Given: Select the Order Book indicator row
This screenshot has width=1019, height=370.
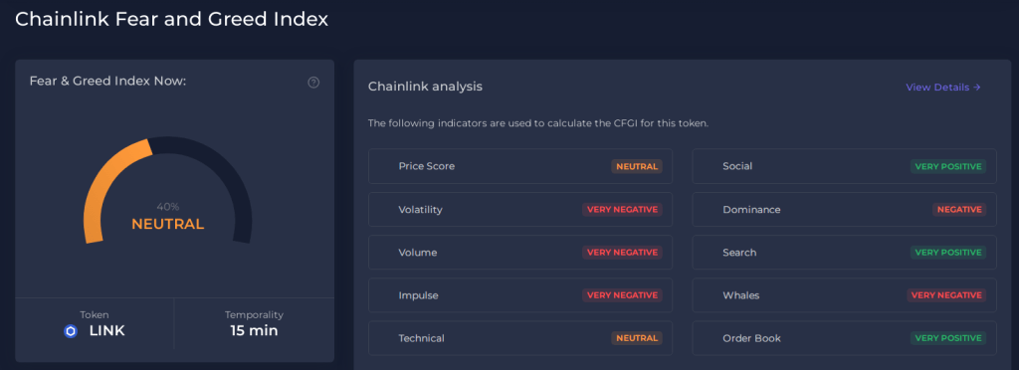Looking at the screenshot, I should click(x=844, y=338).
